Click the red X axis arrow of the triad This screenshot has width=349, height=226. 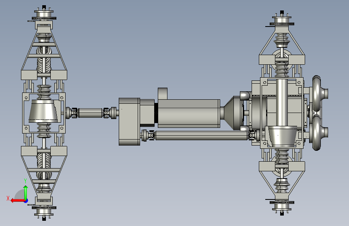pos(17,201)
